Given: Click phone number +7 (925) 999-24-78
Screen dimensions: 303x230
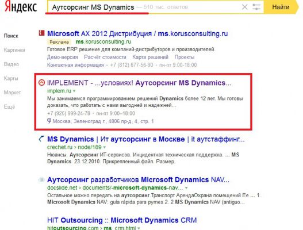Looking at the screenshot, I should (68, 113).
